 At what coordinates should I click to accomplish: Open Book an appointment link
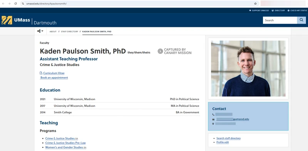click(x=54, y=77)
